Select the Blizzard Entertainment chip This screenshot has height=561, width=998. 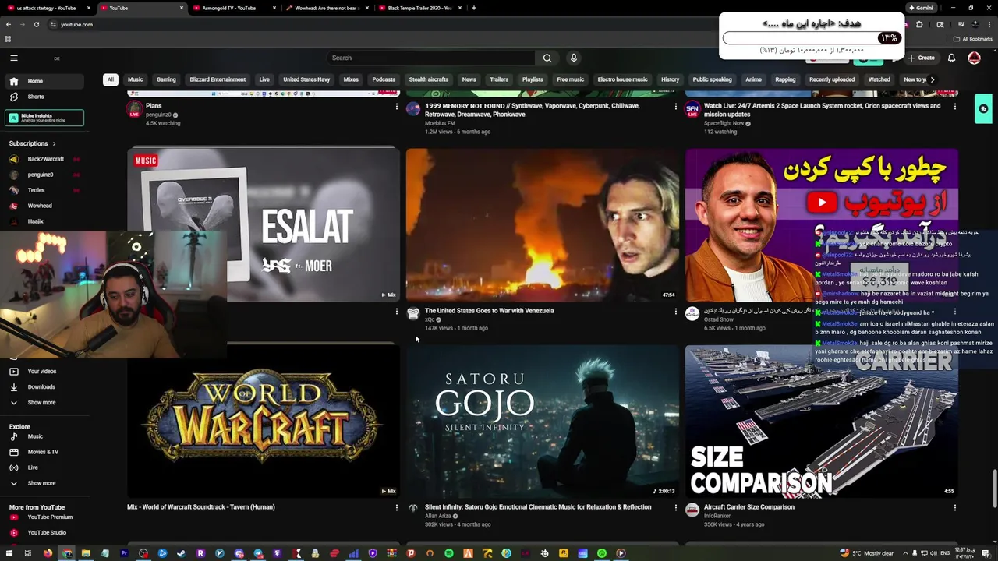pyautogui.click(x=218, y=79)
